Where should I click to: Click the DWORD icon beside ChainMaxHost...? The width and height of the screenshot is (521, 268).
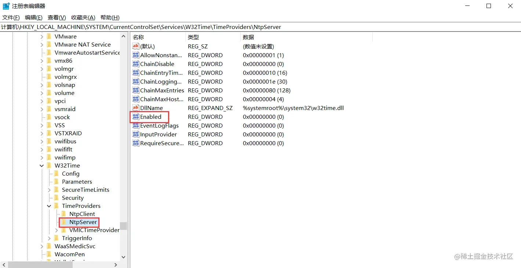click(x=136, y=99)
